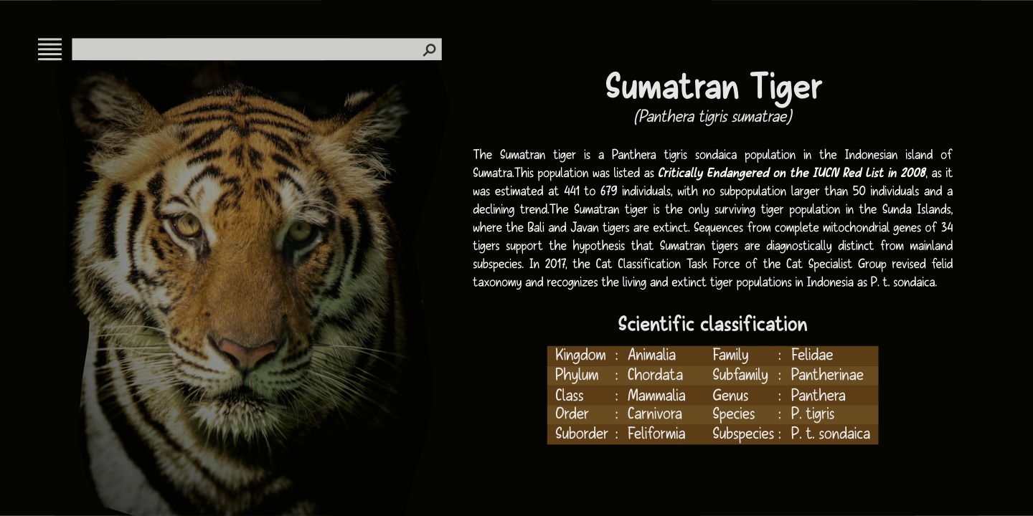Select the P. t. sondaica subspecies value
The height and width of the screenshot is (516, 1033).
[x=830, y=434]
